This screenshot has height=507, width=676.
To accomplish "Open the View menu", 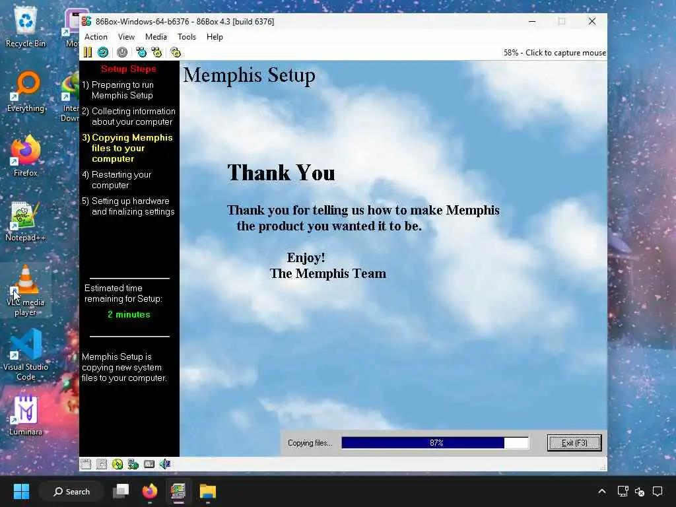I will click(x=126, y=37).
